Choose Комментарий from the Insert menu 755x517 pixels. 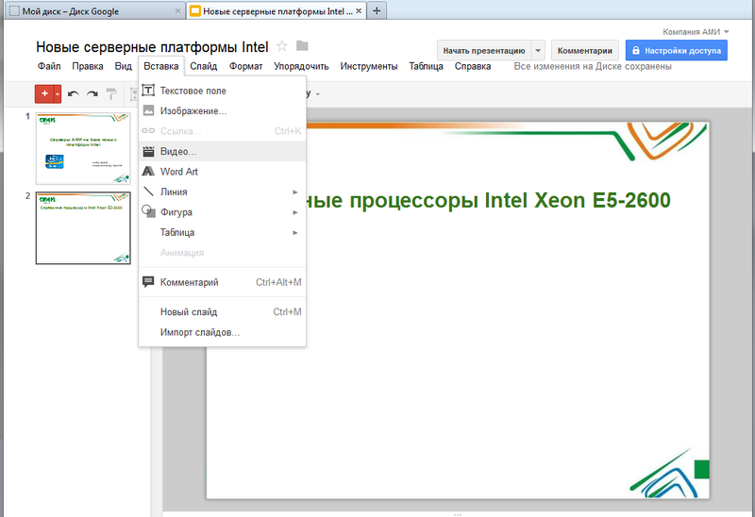(x=222, y=282)
